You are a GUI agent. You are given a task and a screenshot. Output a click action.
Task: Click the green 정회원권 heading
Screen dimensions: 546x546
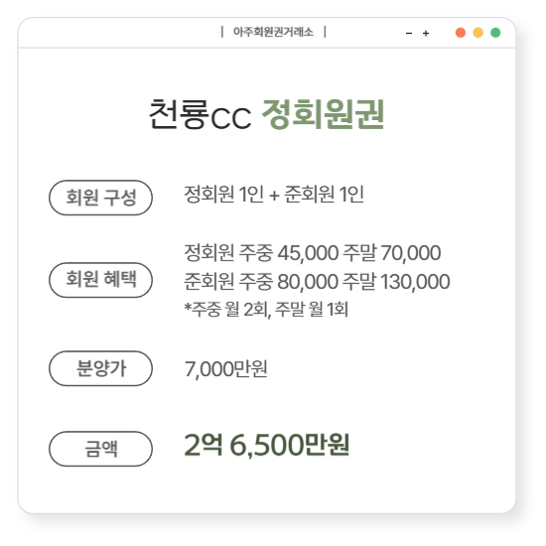(323, 114)
